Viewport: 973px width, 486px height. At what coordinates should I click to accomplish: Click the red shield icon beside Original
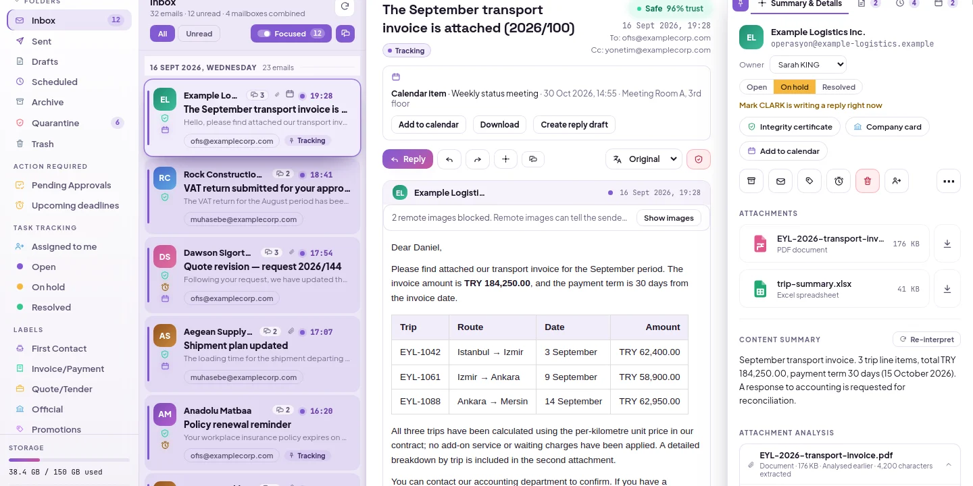pos(699,159)
